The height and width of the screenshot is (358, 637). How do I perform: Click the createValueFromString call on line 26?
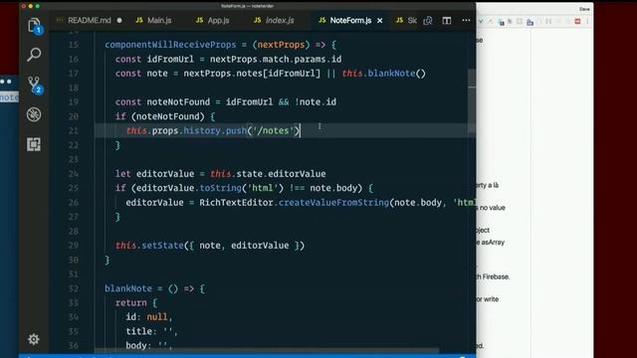333,202
